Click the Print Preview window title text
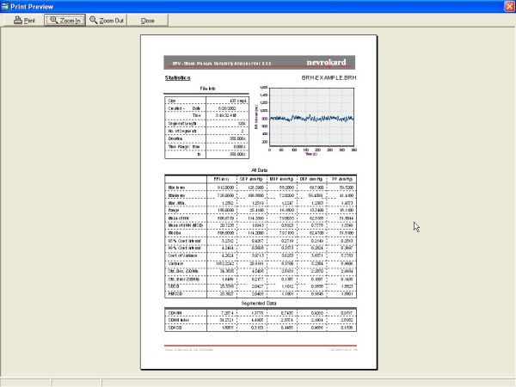516x387 pixels. click(x=33, y=5)
